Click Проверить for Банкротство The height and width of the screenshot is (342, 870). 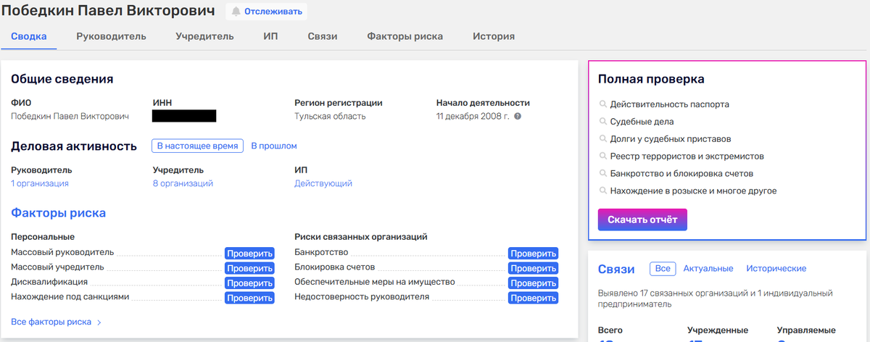pos(533,253)
